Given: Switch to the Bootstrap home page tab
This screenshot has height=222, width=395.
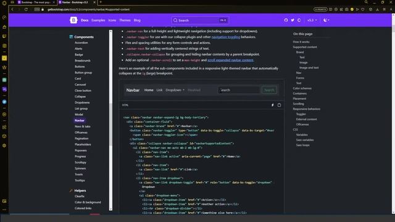Looking at the screenshot, I should click(36, 2).
